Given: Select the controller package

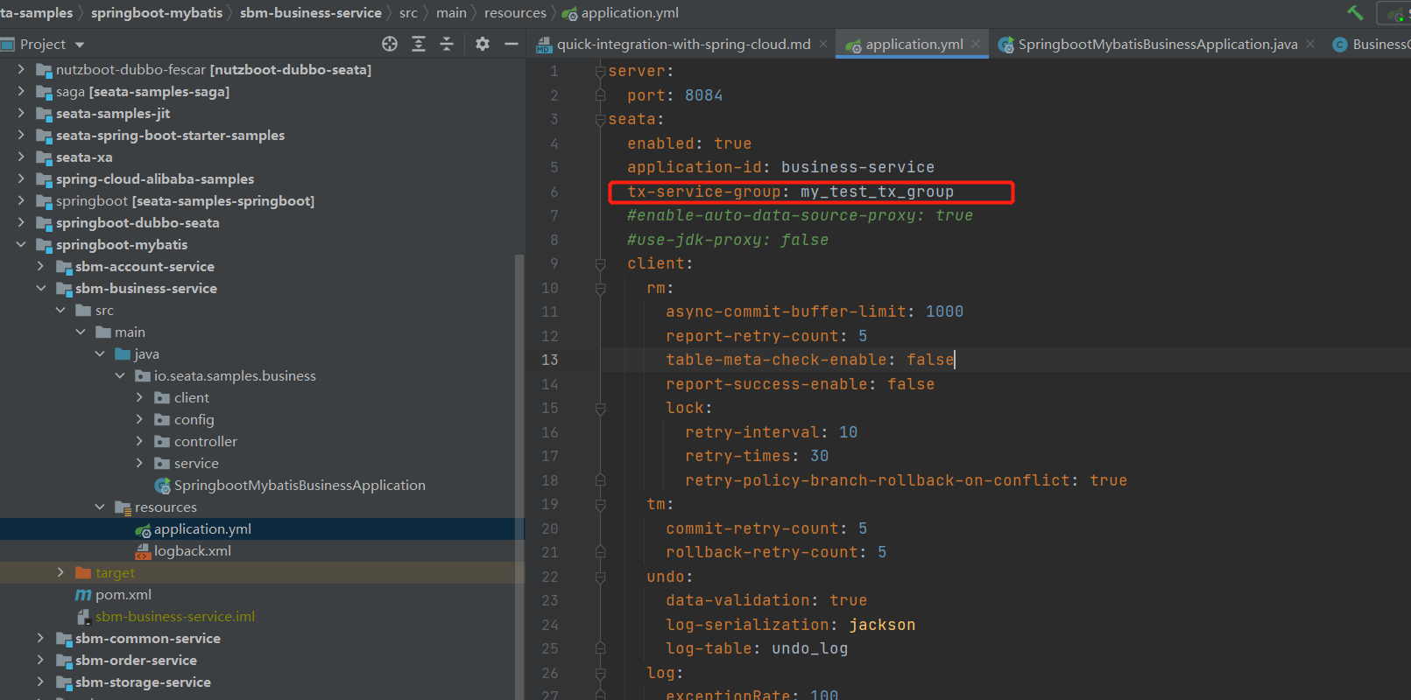Looking at the screenshot, I should pyautogui.click(x=206, y=441).
